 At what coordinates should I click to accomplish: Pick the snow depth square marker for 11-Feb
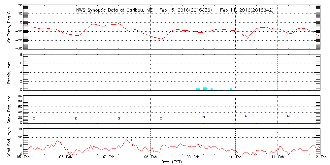coord(288,116)
